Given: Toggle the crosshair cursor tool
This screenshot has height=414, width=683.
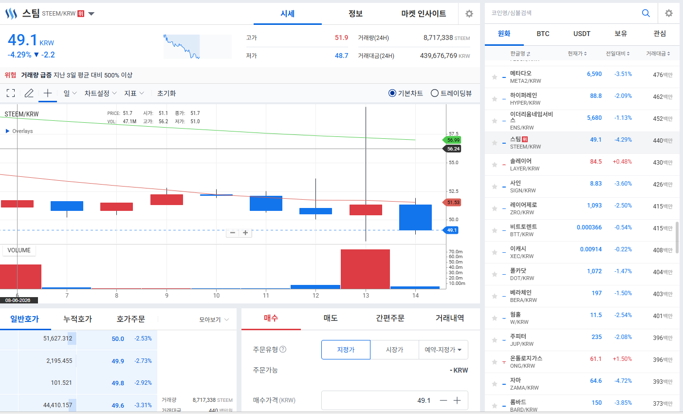Looking at the screenshot, I should click(x=48, y=93).
